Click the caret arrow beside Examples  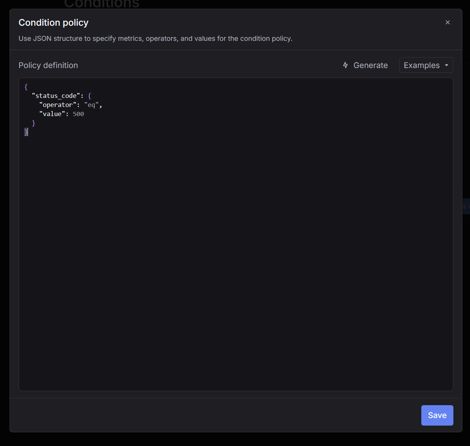click(447, 65)
